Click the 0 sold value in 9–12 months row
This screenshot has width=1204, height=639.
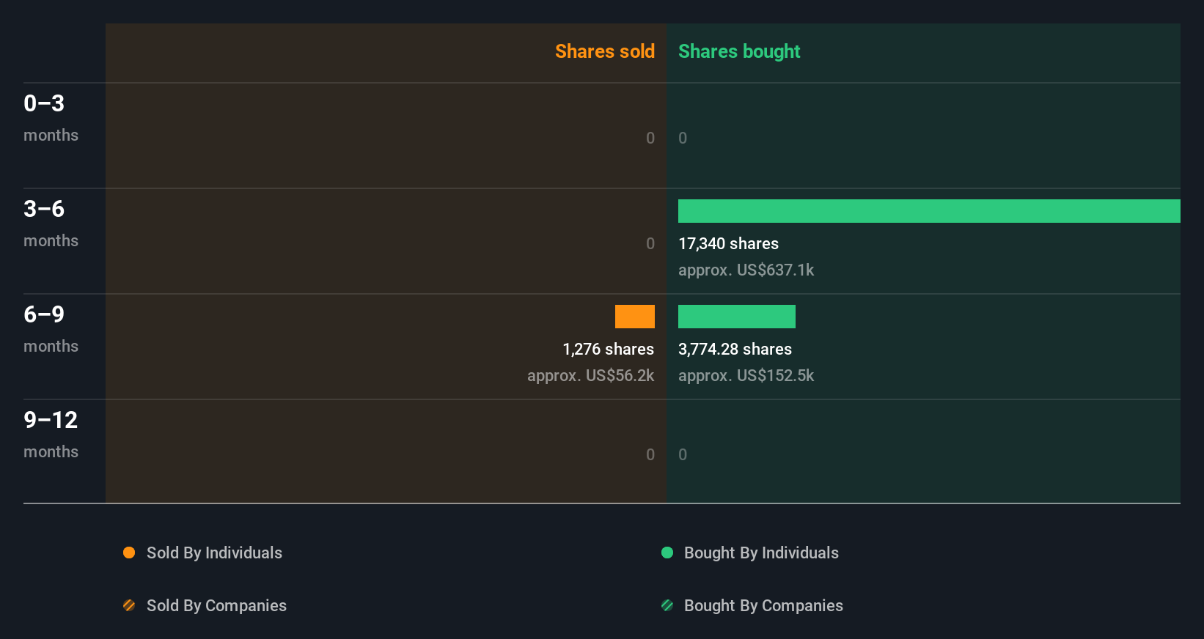(650, 454)
